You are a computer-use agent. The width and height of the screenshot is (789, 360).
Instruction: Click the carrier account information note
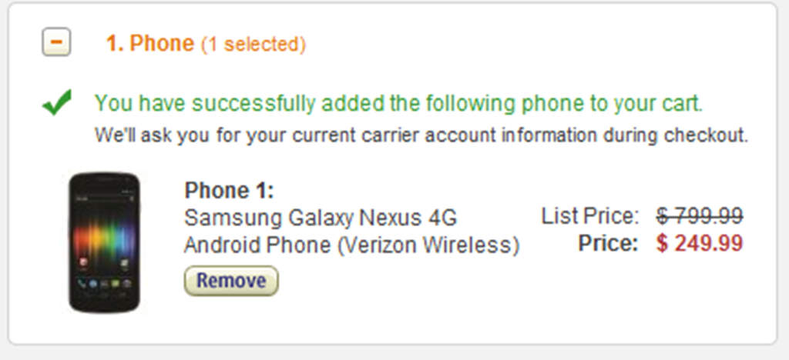click(421, 136)
